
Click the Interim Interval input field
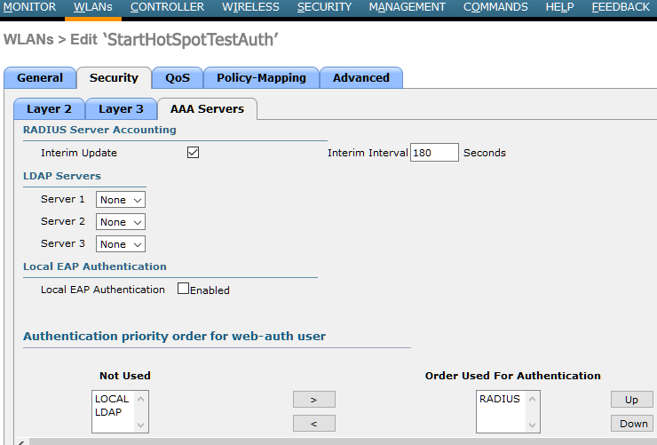pos(434,153)
